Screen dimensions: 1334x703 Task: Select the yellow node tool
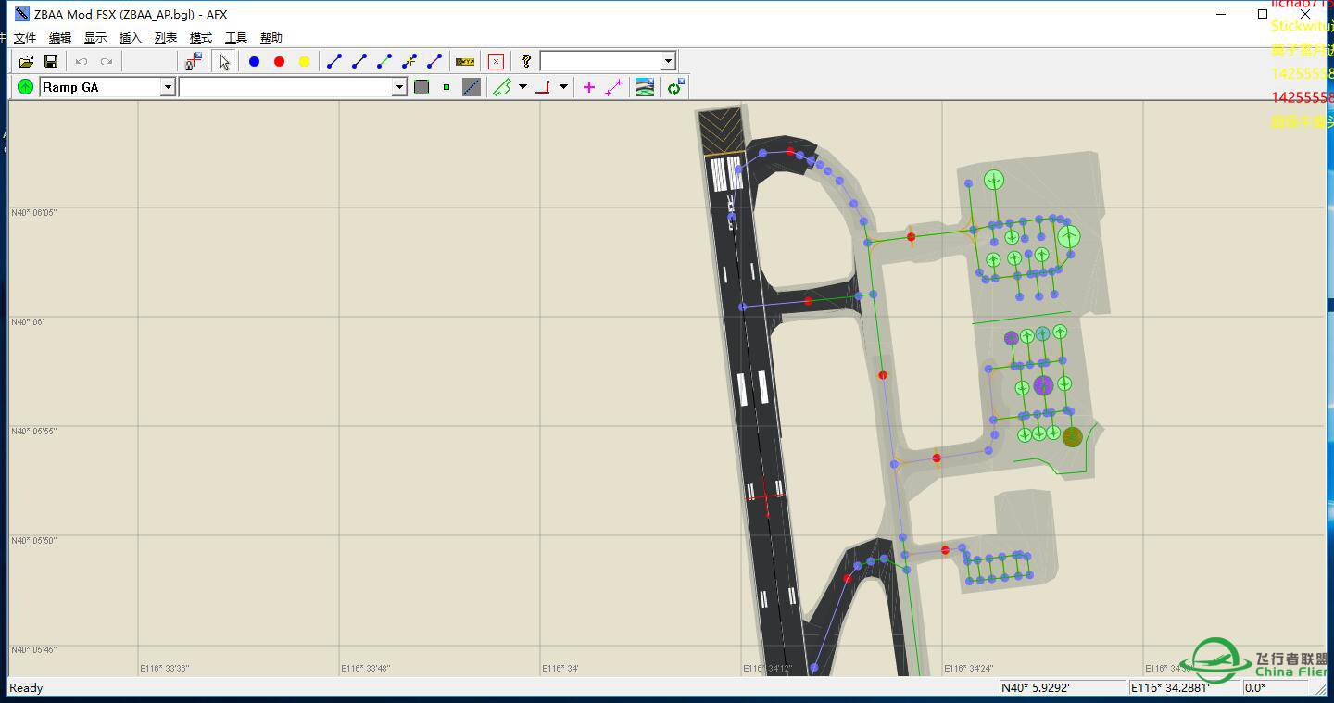(304, 61)
